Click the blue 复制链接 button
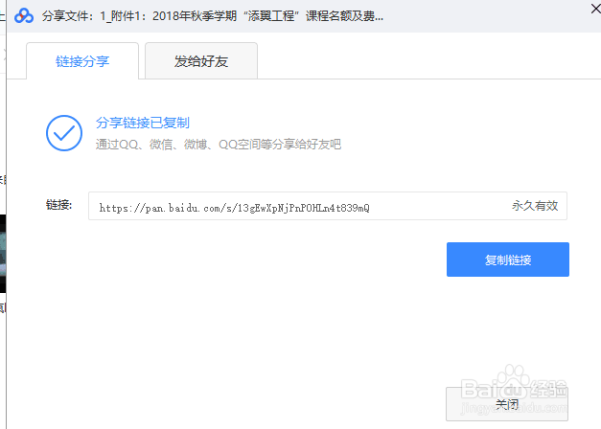Viewport: 601px width, 429px height. [508, 260]
